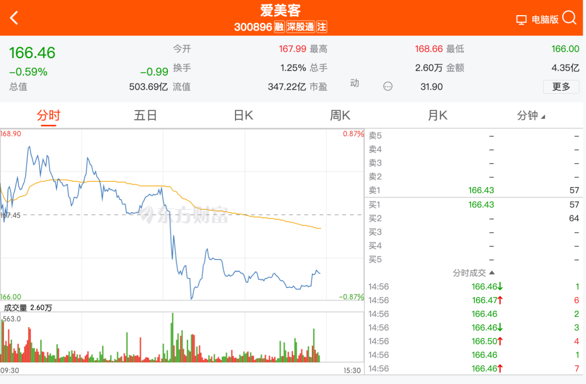Tap the 融 margin badge
Image resolution: width=586 pixels, height=384 pixels.
click(x=279, y=27)
